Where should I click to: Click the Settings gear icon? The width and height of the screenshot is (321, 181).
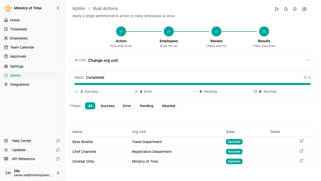pyautogui.click(x=6, y=66)
